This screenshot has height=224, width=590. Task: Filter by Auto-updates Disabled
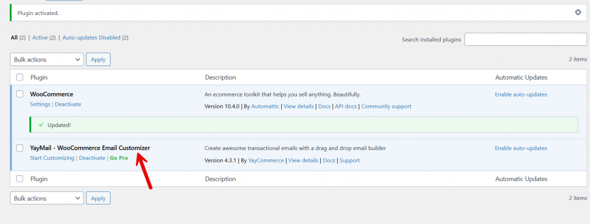[x=92, y=37]
